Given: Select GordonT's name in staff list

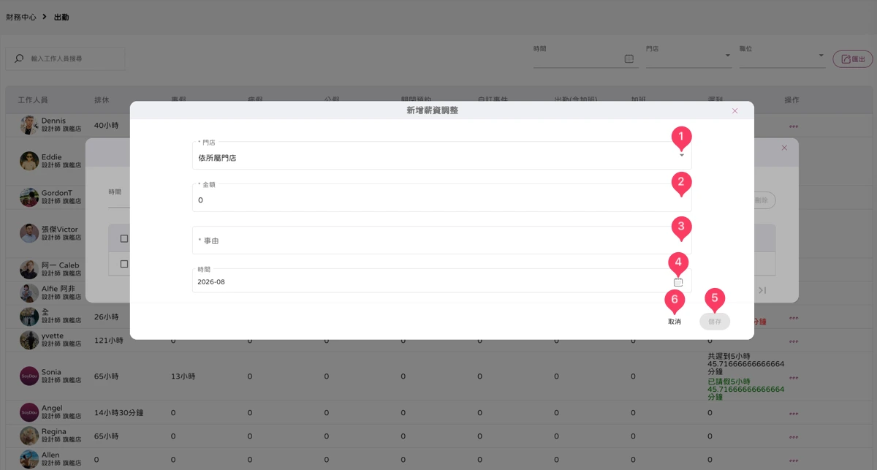Looking at the screenshot, I should click(57, 193).
